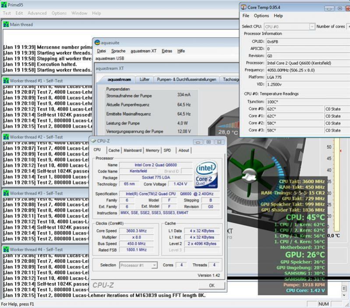Open the aquasuite Sprache menu
Image resolution: width=350 pixels, height=308 pixels.
(x=118, y=51)
